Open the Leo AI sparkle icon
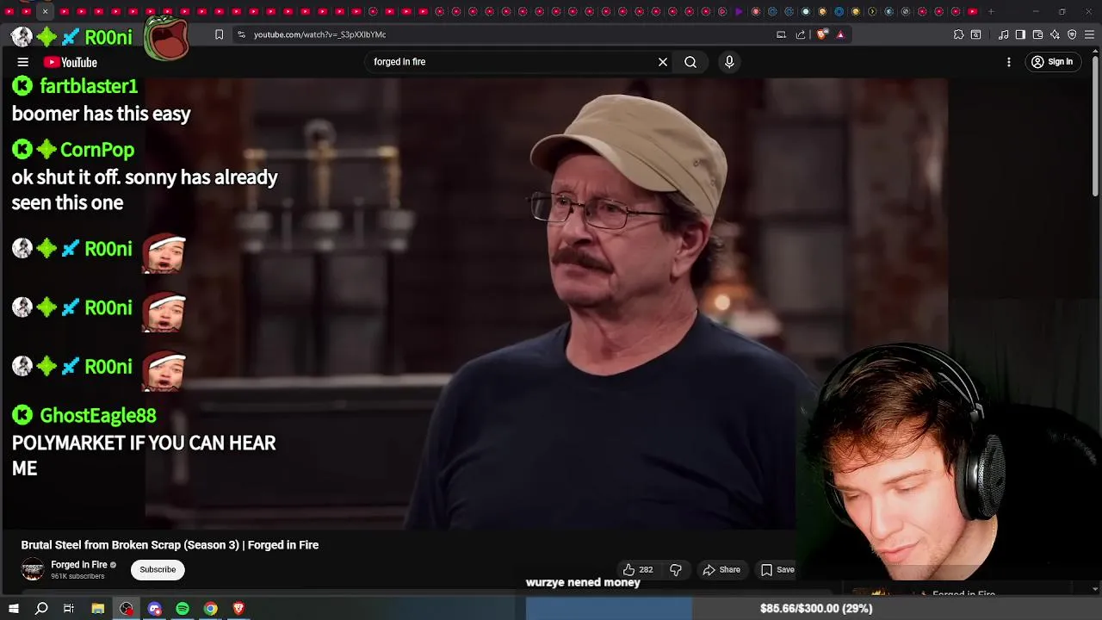Viewport: 1102px width, 620px height. pyautogui.click(x=1055, y=34)
